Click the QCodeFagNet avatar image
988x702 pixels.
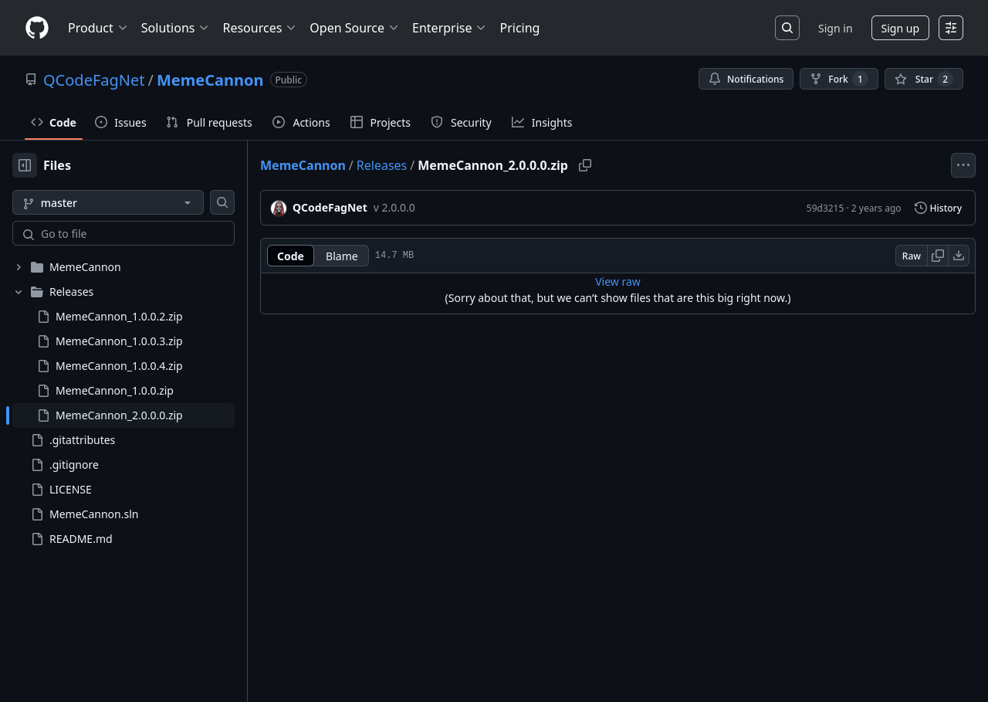[x=279, y=209]
